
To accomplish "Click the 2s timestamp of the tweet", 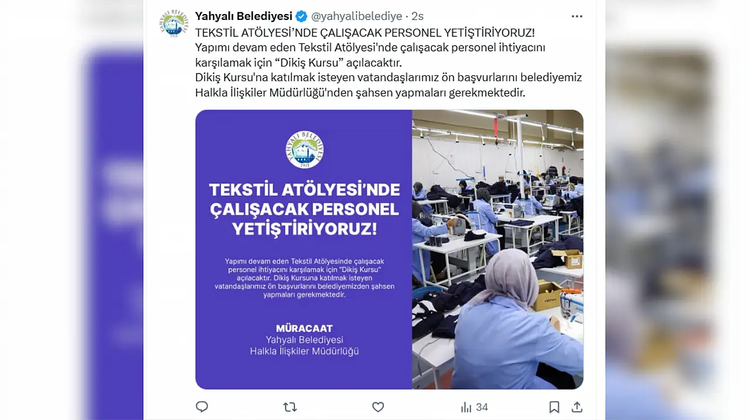I will pyautogui.click(x=417, y=16).
